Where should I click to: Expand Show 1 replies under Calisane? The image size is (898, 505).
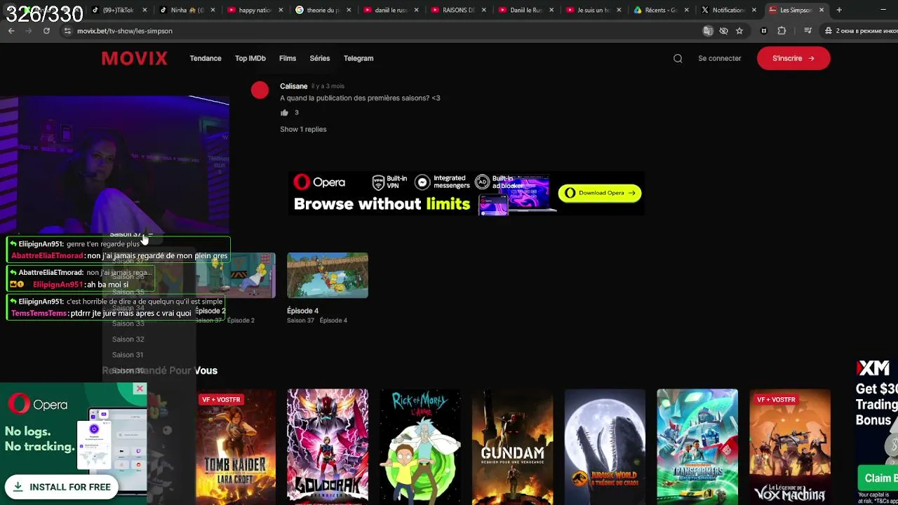click(303, 129)
